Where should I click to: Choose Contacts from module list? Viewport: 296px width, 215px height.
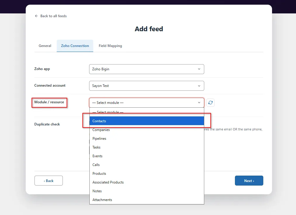147,121
